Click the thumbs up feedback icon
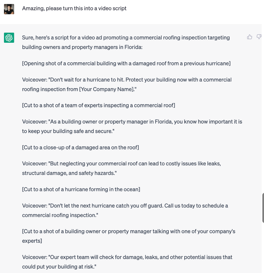264x273 pixels. click(x=249, y=37)
